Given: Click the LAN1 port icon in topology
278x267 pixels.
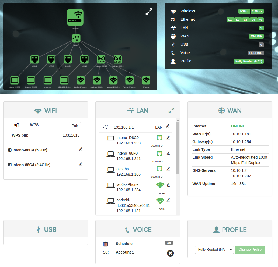Looking at the screenshot, I should pos(34,59).
